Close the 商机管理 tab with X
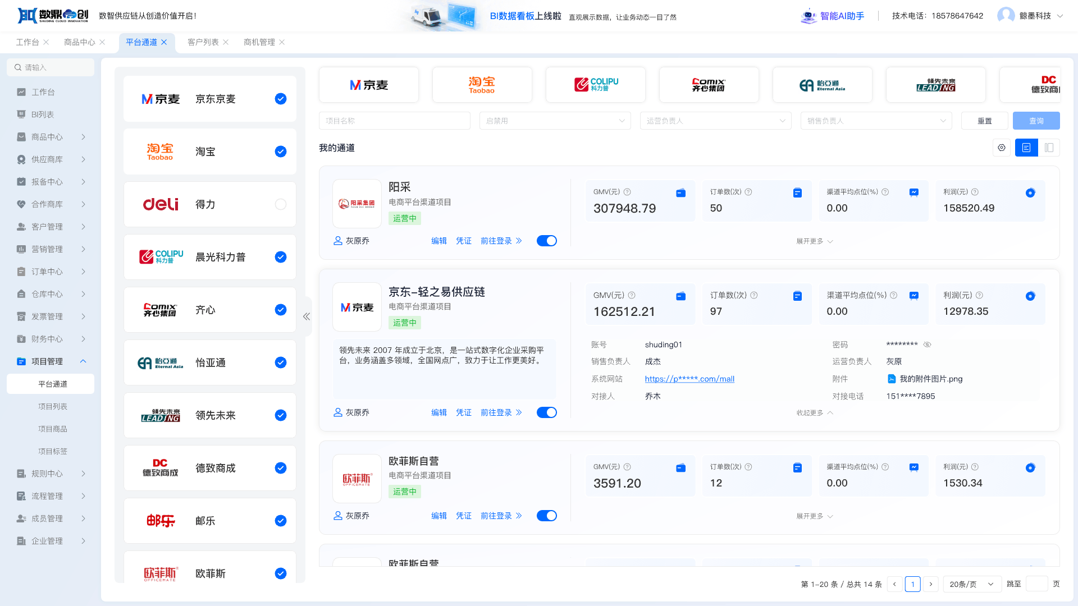1078x606 pixels. click(282, 42)
